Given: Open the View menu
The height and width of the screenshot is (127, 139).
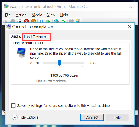Looking at the screenshot, I should tap(51, 15).
